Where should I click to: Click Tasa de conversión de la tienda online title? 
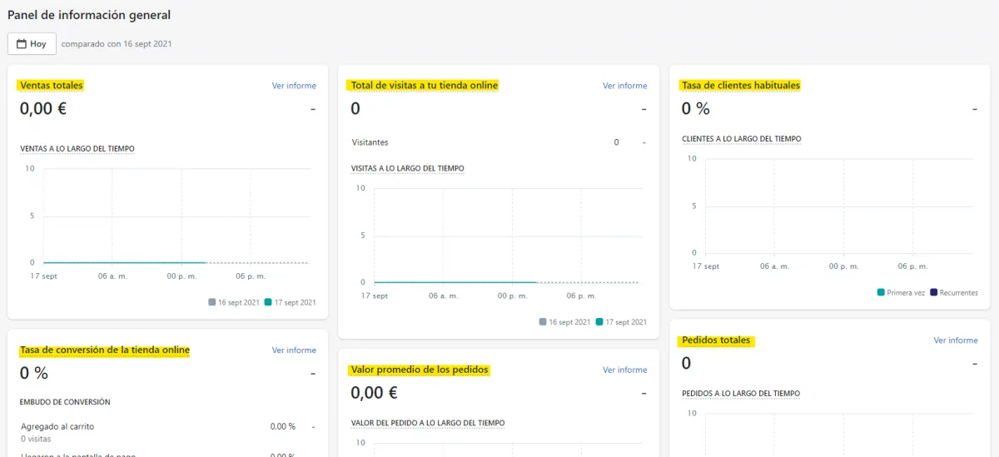click(104, 350)
